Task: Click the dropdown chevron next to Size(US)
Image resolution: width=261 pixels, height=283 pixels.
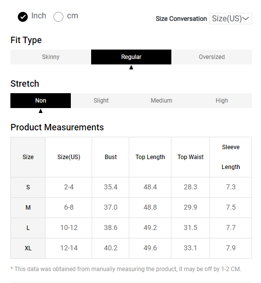Action: tap(246, 18)
